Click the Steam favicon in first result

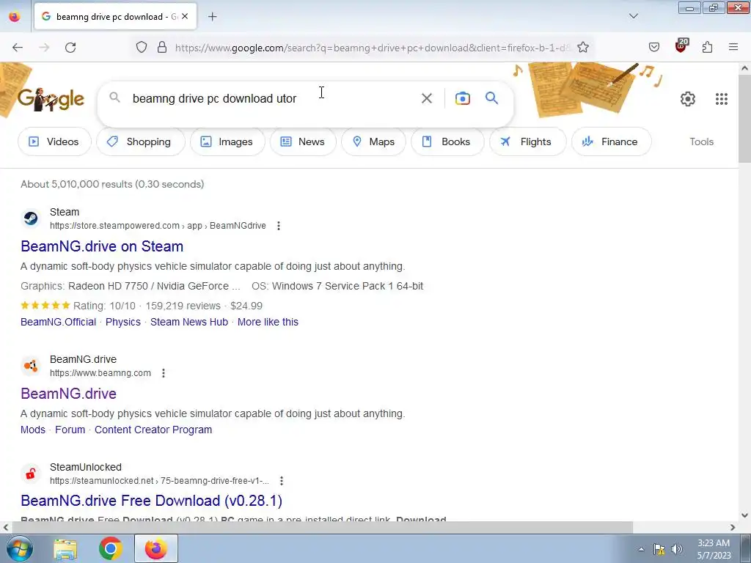tap(31, 218)
